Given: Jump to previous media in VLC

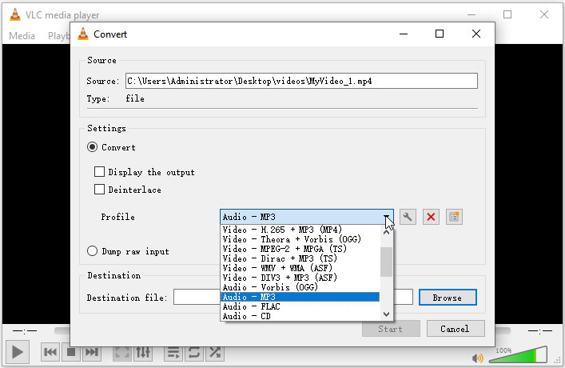Looking at the screenshot, I should (x=50, y=352).
